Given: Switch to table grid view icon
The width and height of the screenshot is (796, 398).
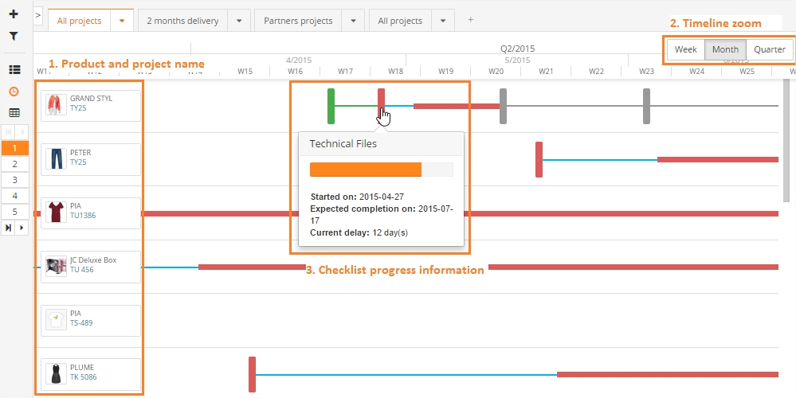Looking at the screenshot, I should (x=14, y=113).
